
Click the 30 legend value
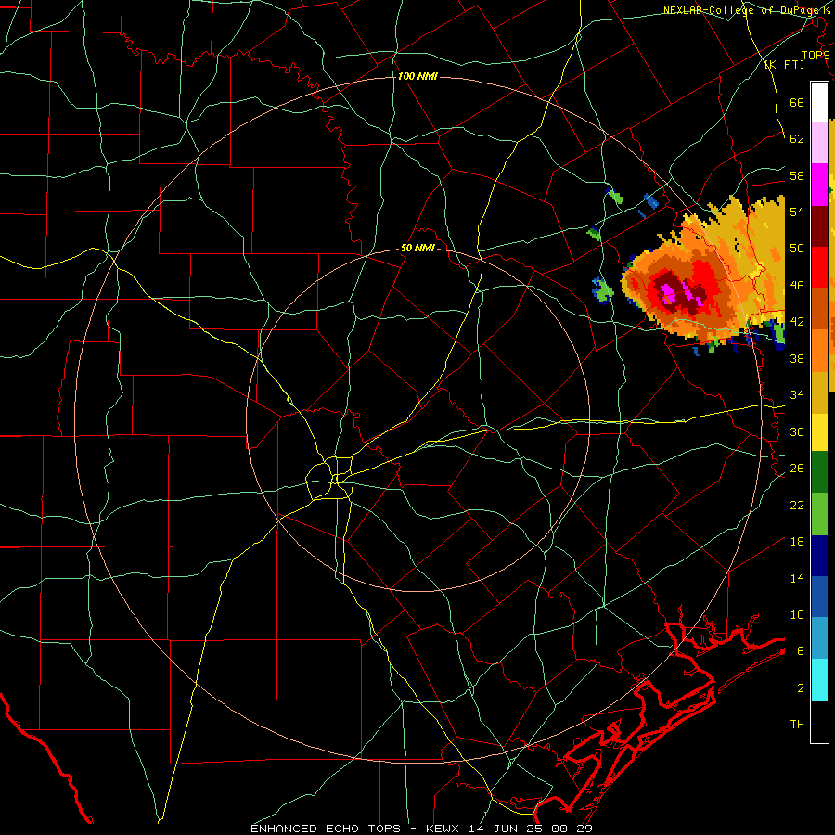(x=797, y=431)
